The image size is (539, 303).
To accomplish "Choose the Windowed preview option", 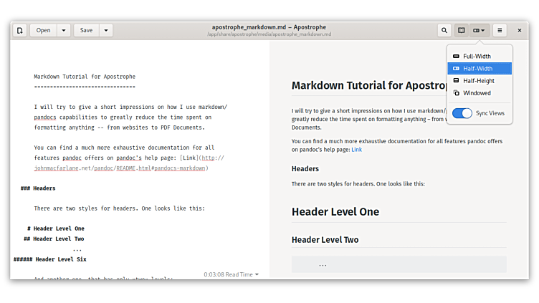I will pyautogui.click(x=477, y=93).
